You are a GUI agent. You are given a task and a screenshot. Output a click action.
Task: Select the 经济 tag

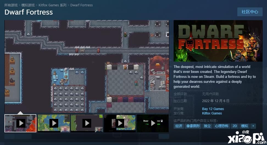pyautogui.click(x=179, y=126)
